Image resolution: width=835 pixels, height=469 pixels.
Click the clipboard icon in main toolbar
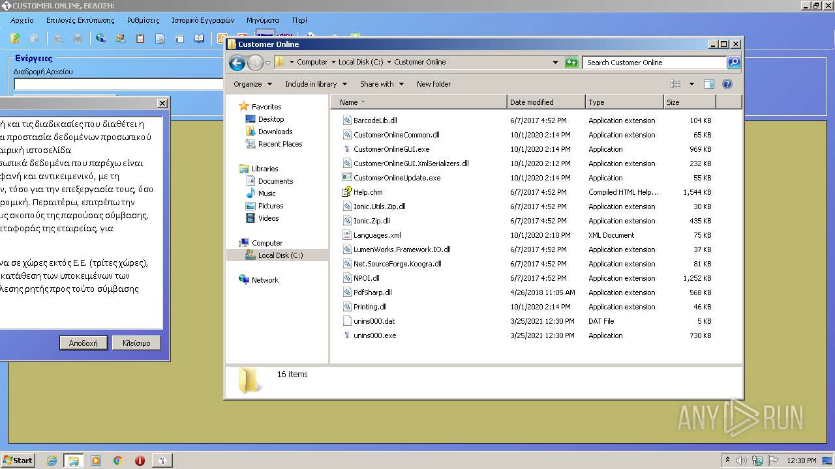click(x=140, y=38)
